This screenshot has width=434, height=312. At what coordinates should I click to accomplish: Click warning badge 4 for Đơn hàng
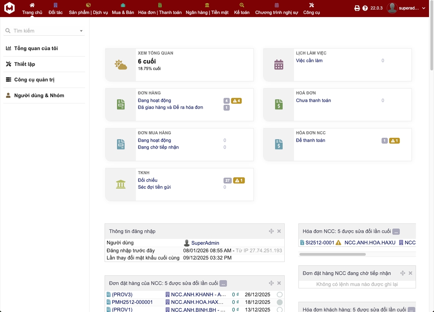236,101
